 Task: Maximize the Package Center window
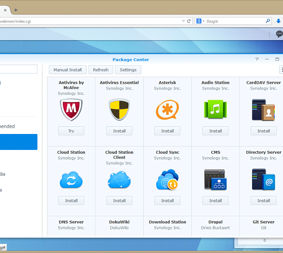click(277, 59)
